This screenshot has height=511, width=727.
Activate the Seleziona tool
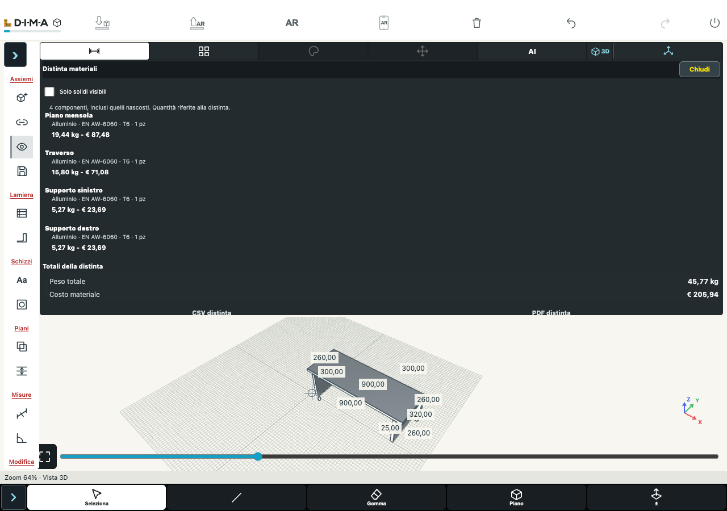(x=97, y=497)
